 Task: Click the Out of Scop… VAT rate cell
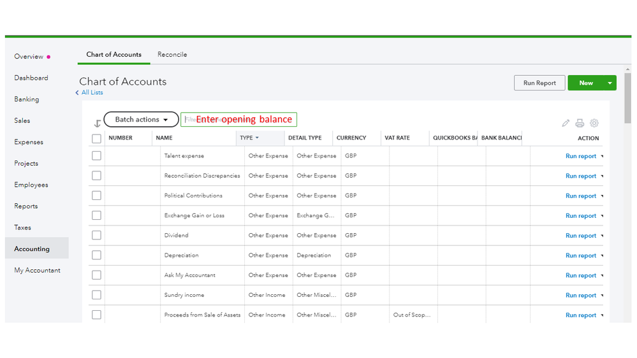click(411, 315)
